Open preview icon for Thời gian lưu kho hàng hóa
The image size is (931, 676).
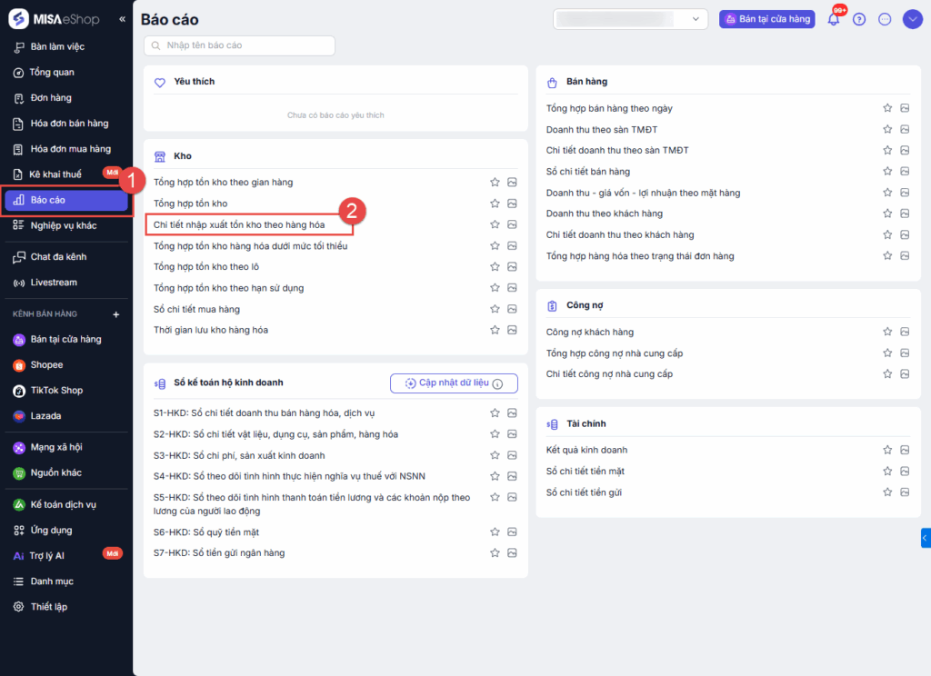point(512,330)
